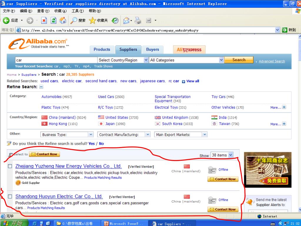Click the orange Search button
The height and width of the screenshot is (226, 301).
click(239, 60)
